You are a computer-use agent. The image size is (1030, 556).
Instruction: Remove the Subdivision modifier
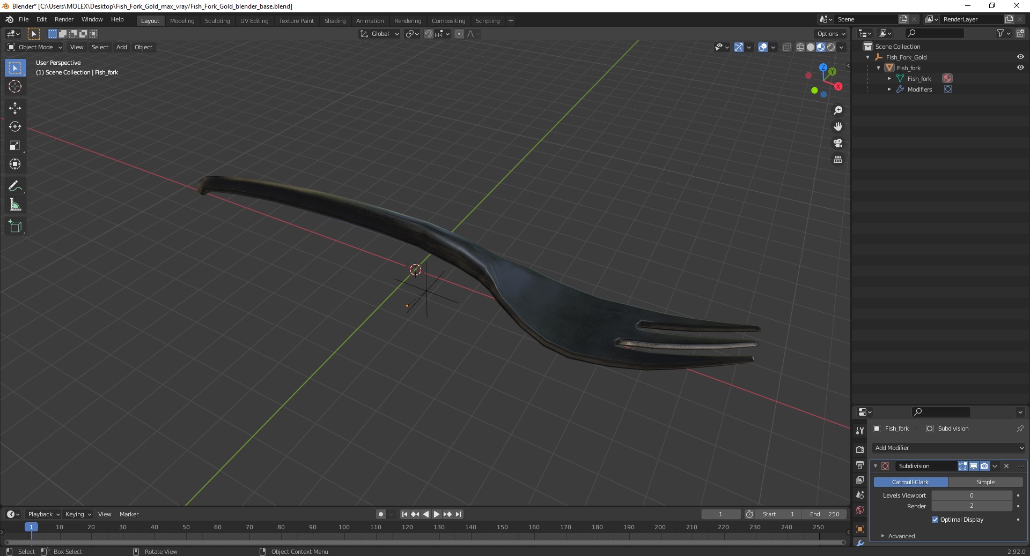pyautogui.click(x=1006, y=466)
